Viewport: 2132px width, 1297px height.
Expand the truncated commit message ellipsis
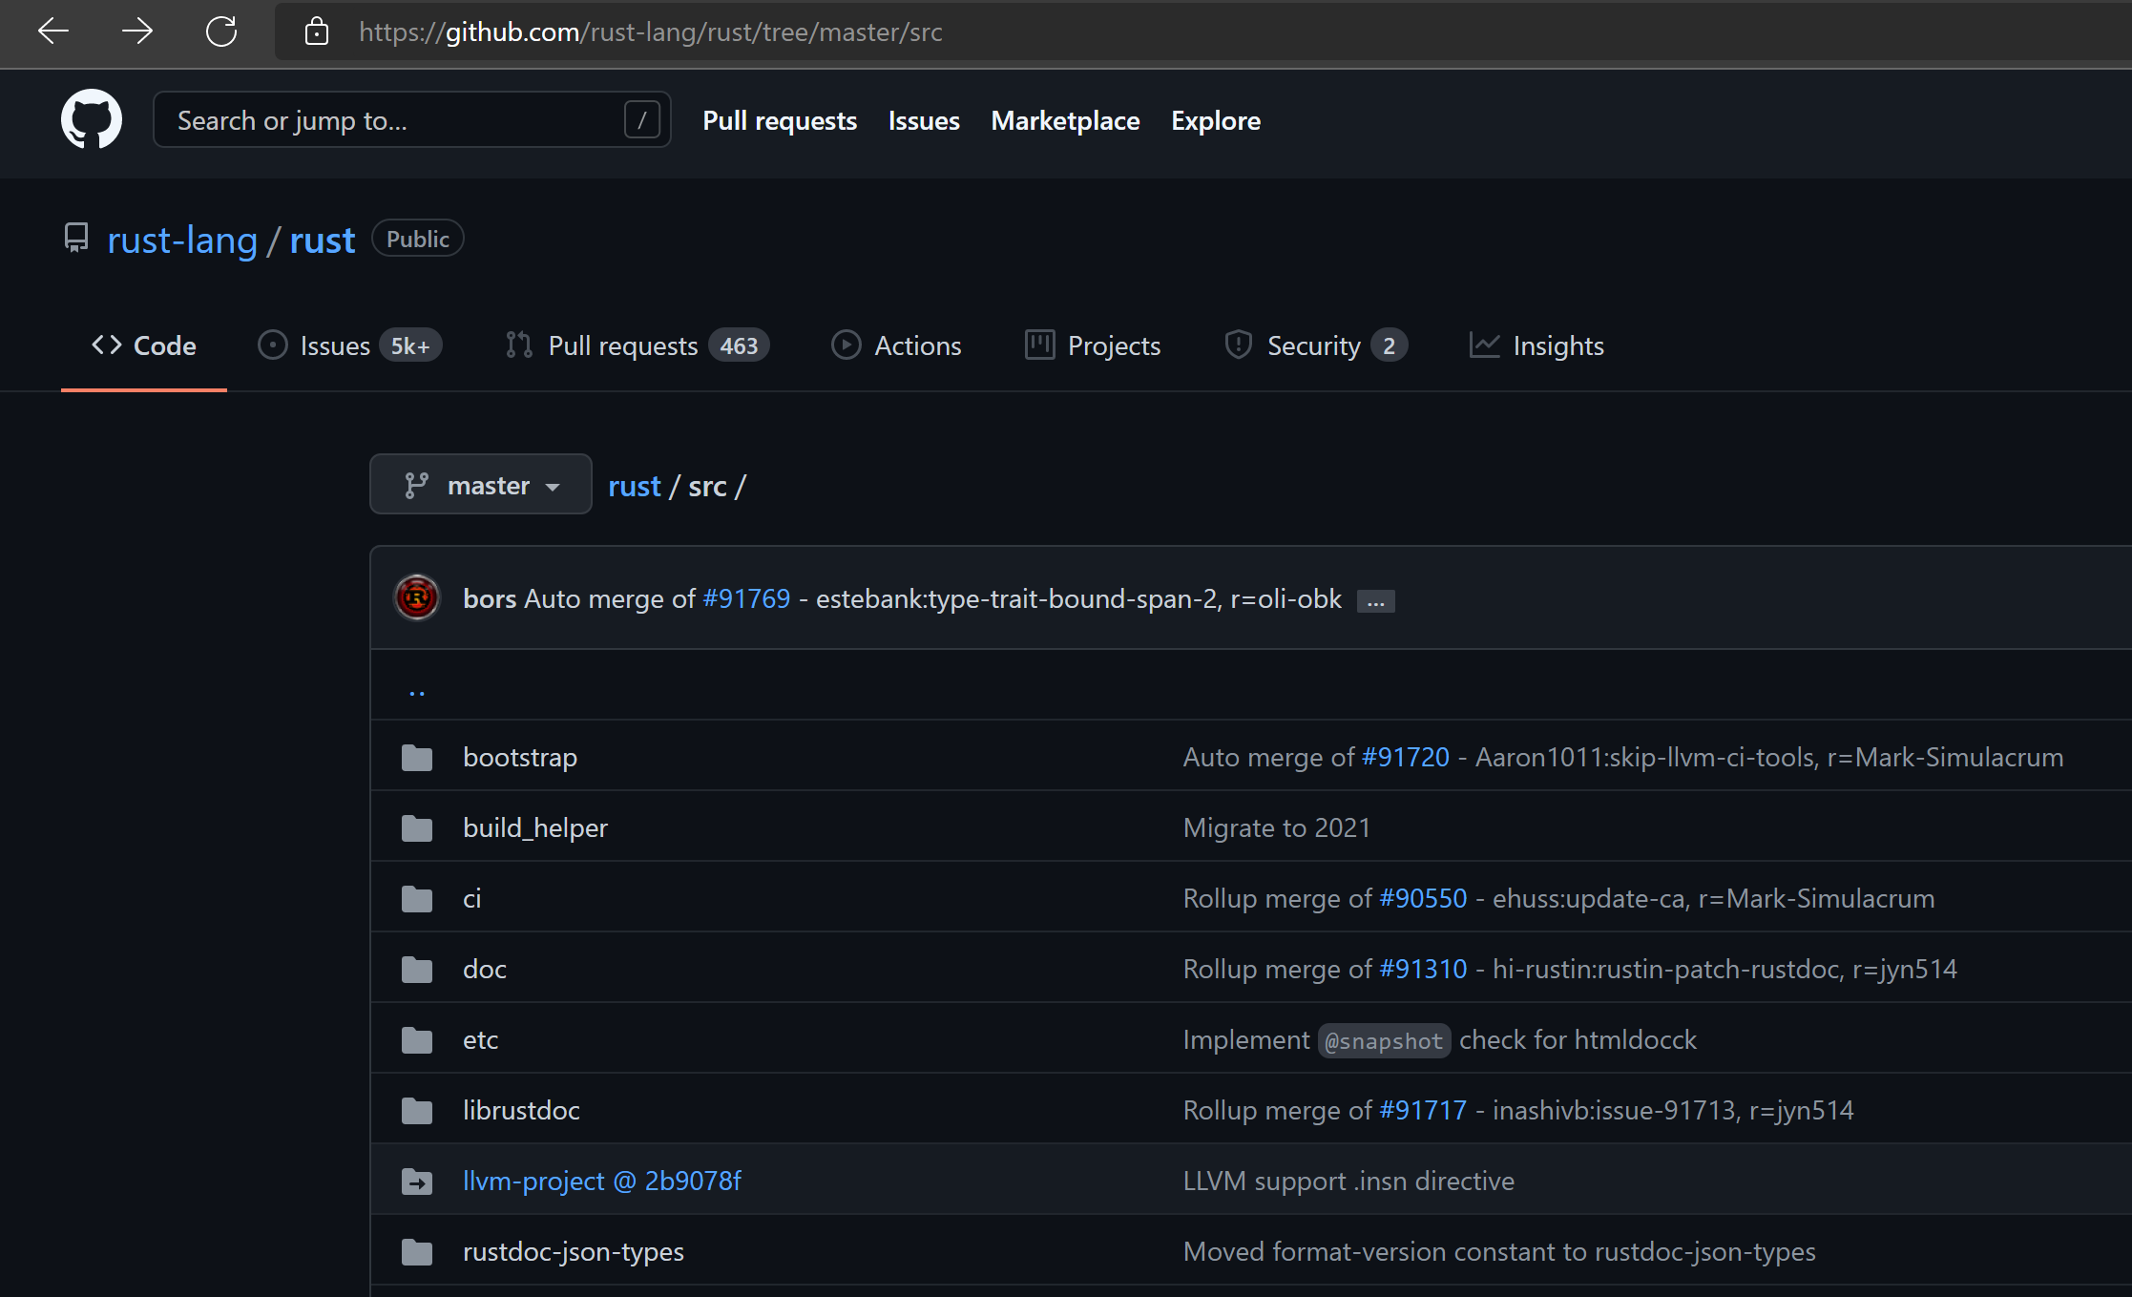1374,599
